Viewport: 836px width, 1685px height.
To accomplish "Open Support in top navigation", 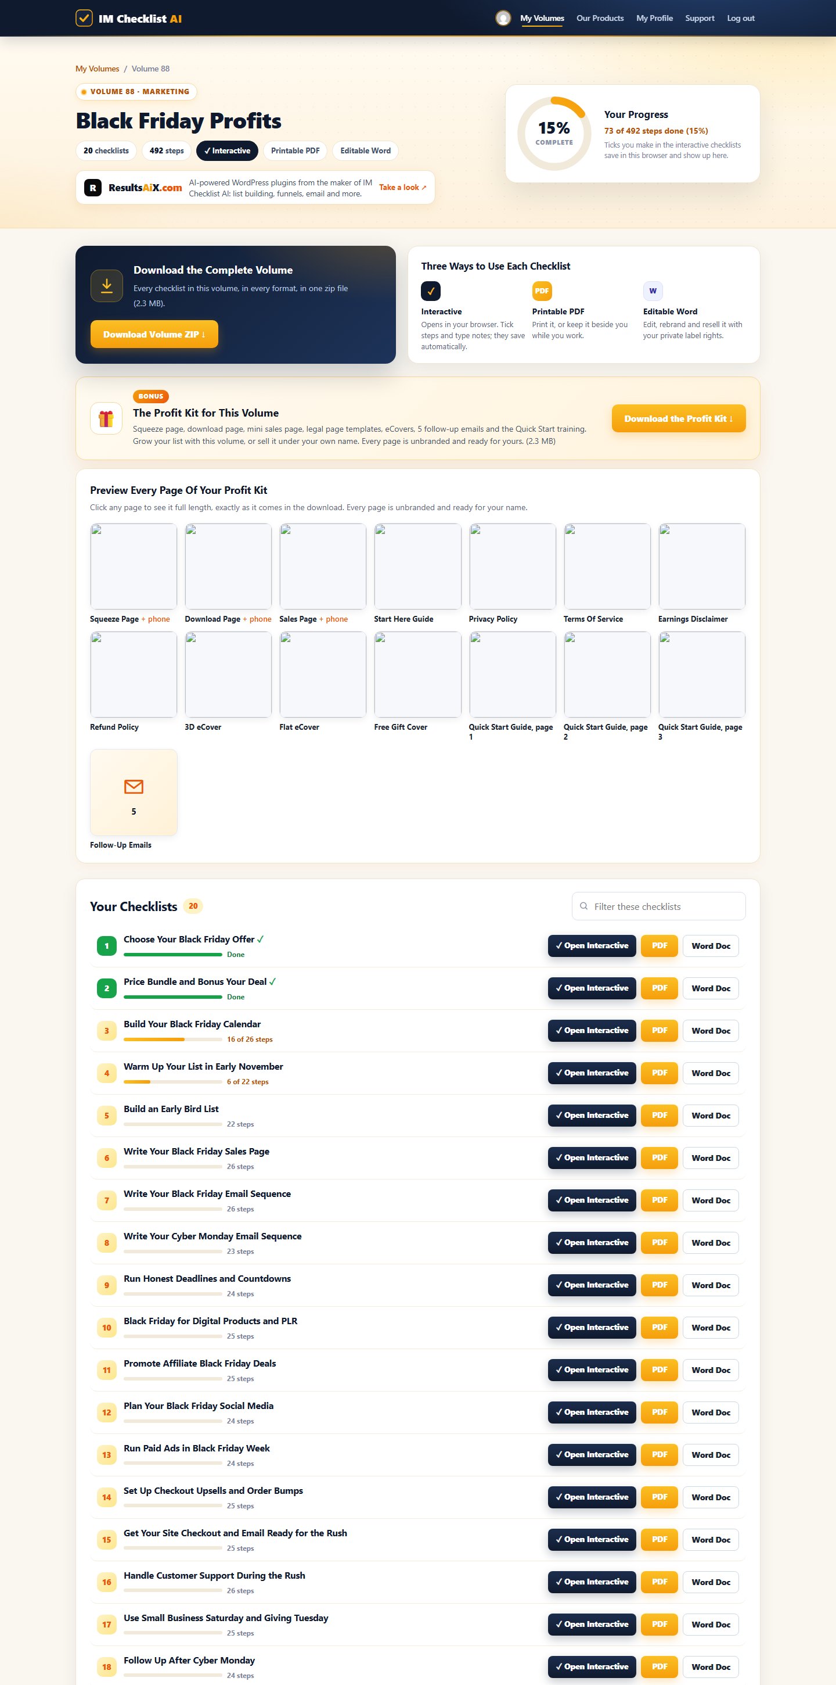I will point(700,19).
